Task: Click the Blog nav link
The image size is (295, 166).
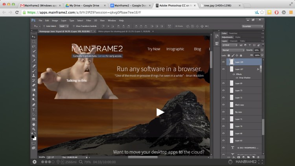Action: (197, 49)
